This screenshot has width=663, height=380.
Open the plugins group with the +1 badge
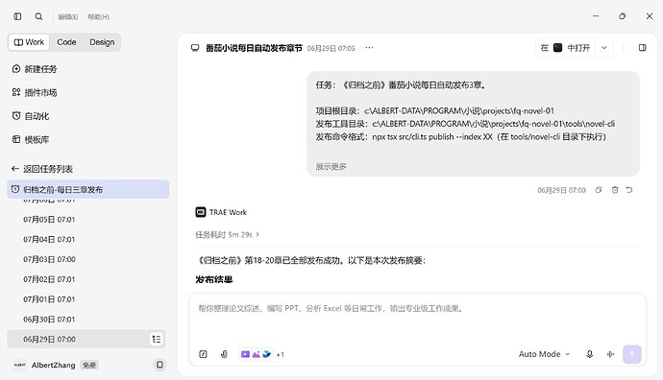click(x=261, y=354)
